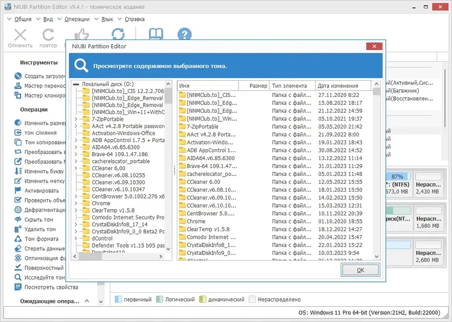The width and height of the screenshot is (452, 322).
Task: Collapse the Ожидающие операции panel chevron
Action: [87, 301]
